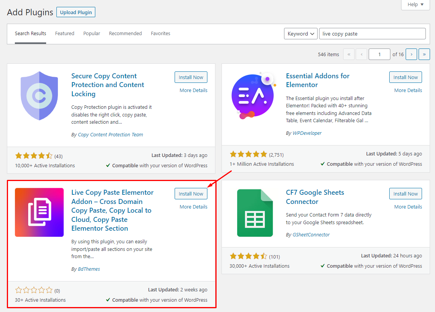
Task: Open the Keyword search type dropdown
Action: pyautogui.click(x=300, y=34)
